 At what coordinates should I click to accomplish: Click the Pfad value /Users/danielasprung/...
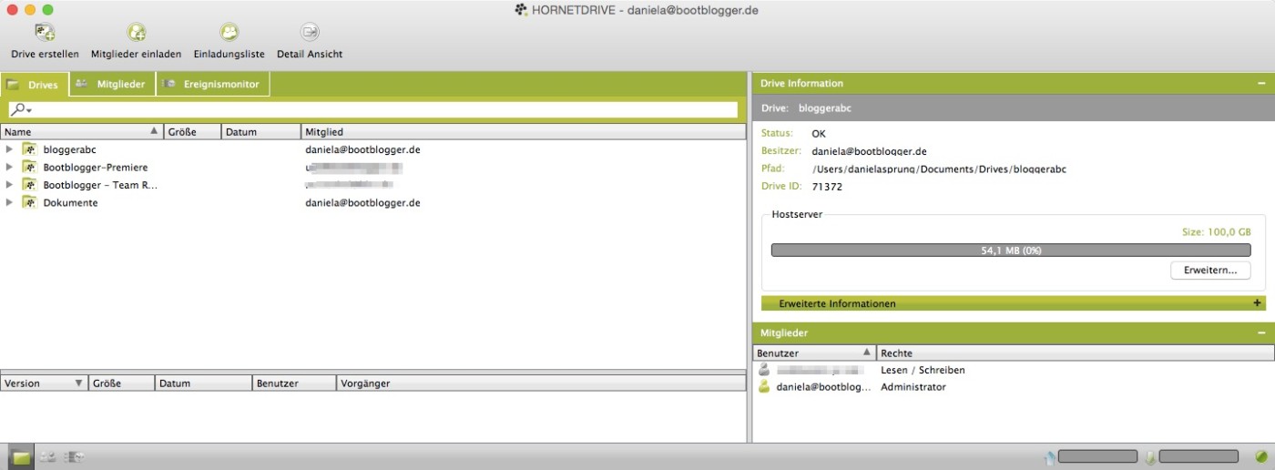939,169
